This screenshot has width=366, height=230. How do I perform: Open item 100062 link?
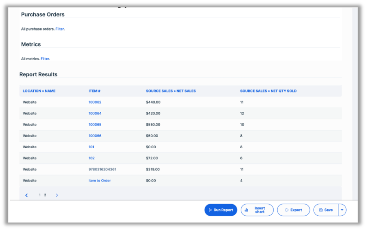[x=95, y=102]
